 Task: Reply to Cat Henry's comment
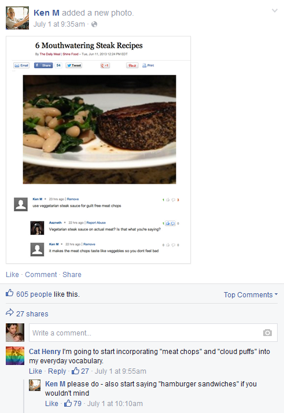[57, 371]
